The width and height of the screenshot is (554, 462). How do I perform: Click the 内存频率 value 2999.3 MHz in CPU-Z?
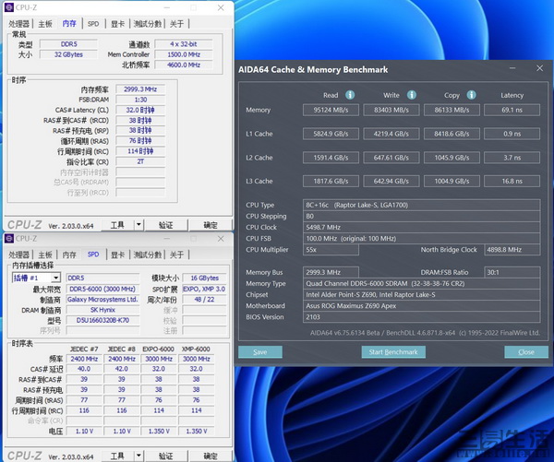140,89
